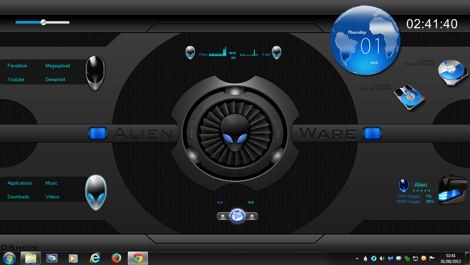Click the blue-eyed alien head beside folder links
Viewport: 470px width, 265px height.
(x=96, y=192)
